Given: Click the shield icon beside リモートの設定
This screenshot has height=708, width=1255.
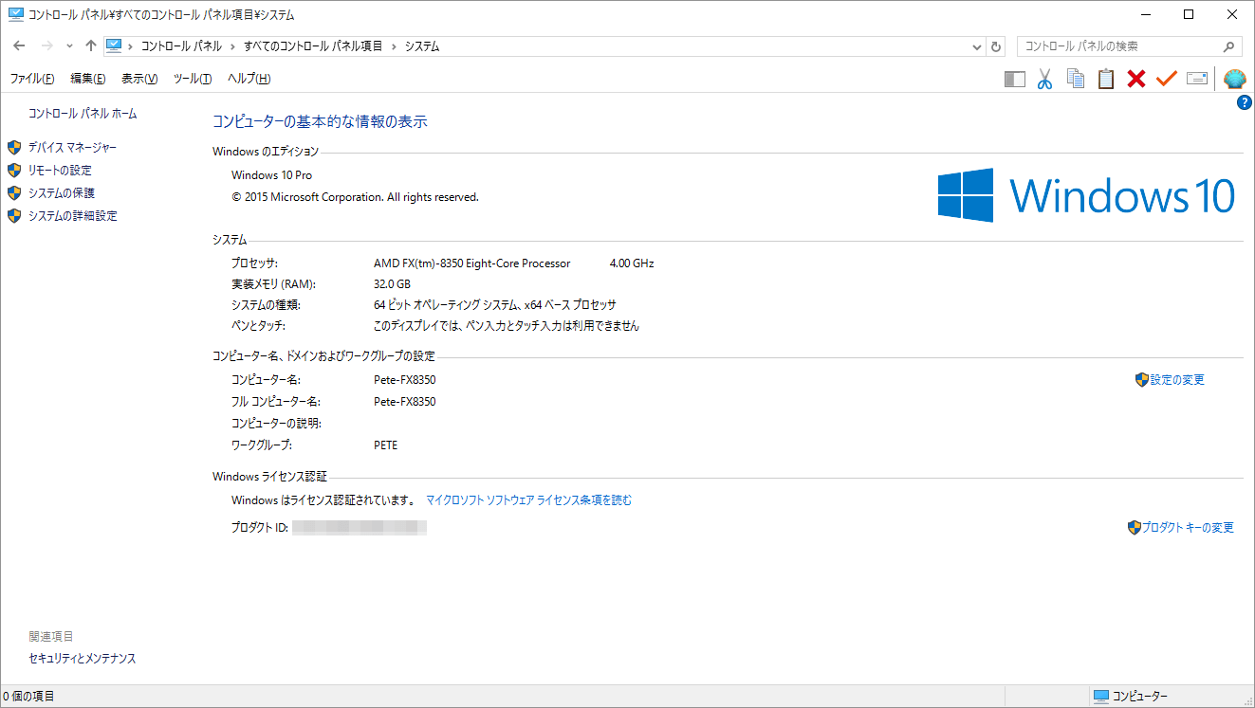Looking at the screenshot, I should (x=14, y=171).
